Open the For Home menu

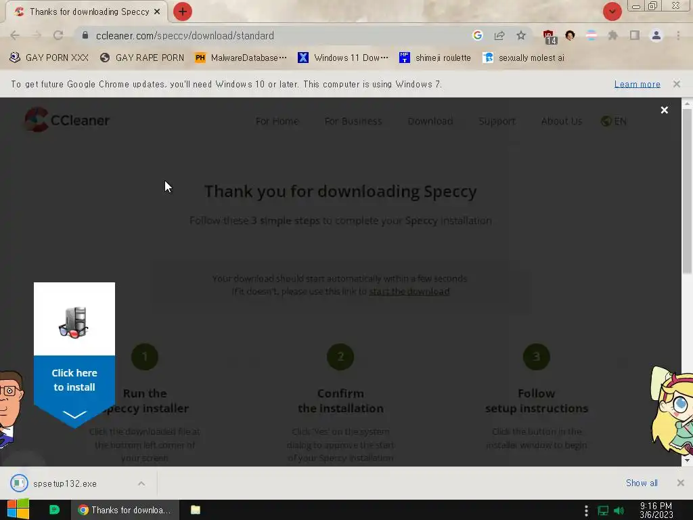(277, 121)
